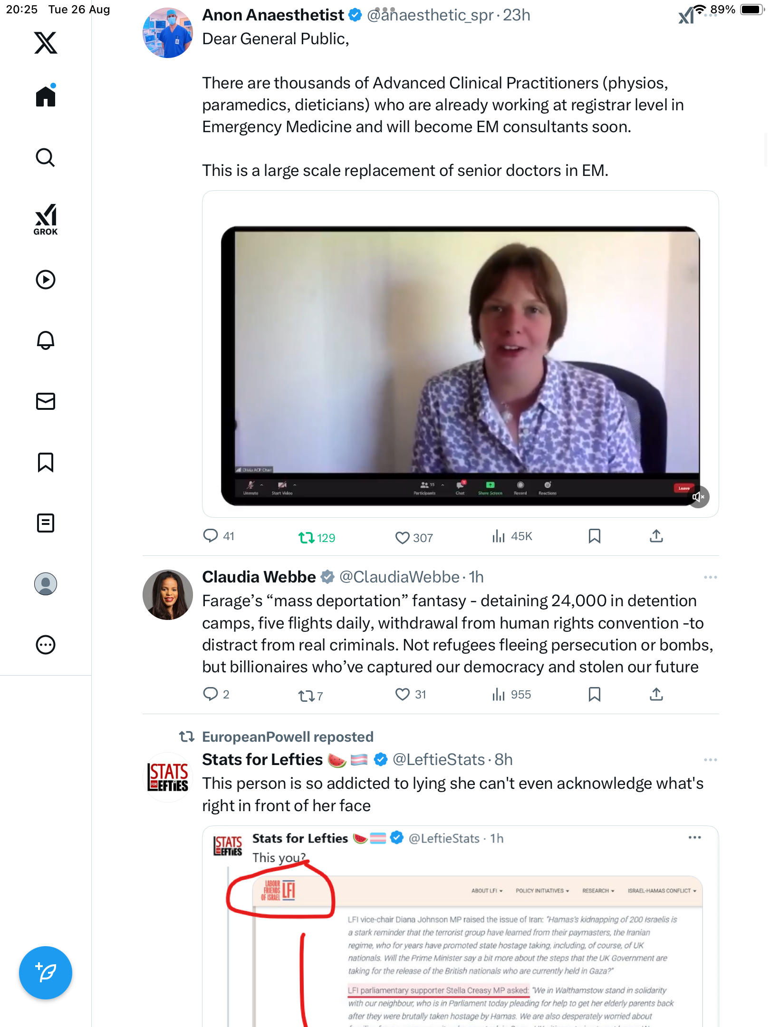Open more options on Stats for Lefties post
The width and height of the screenshot is (770, 1027).
(x=711, y=760)
